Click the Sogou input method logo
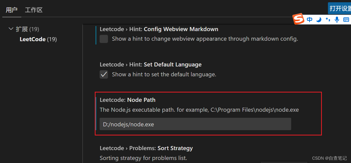 pos(298,19)
